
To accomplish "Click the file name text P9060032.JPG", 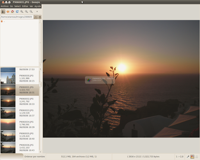I will [x=27, y=99].
